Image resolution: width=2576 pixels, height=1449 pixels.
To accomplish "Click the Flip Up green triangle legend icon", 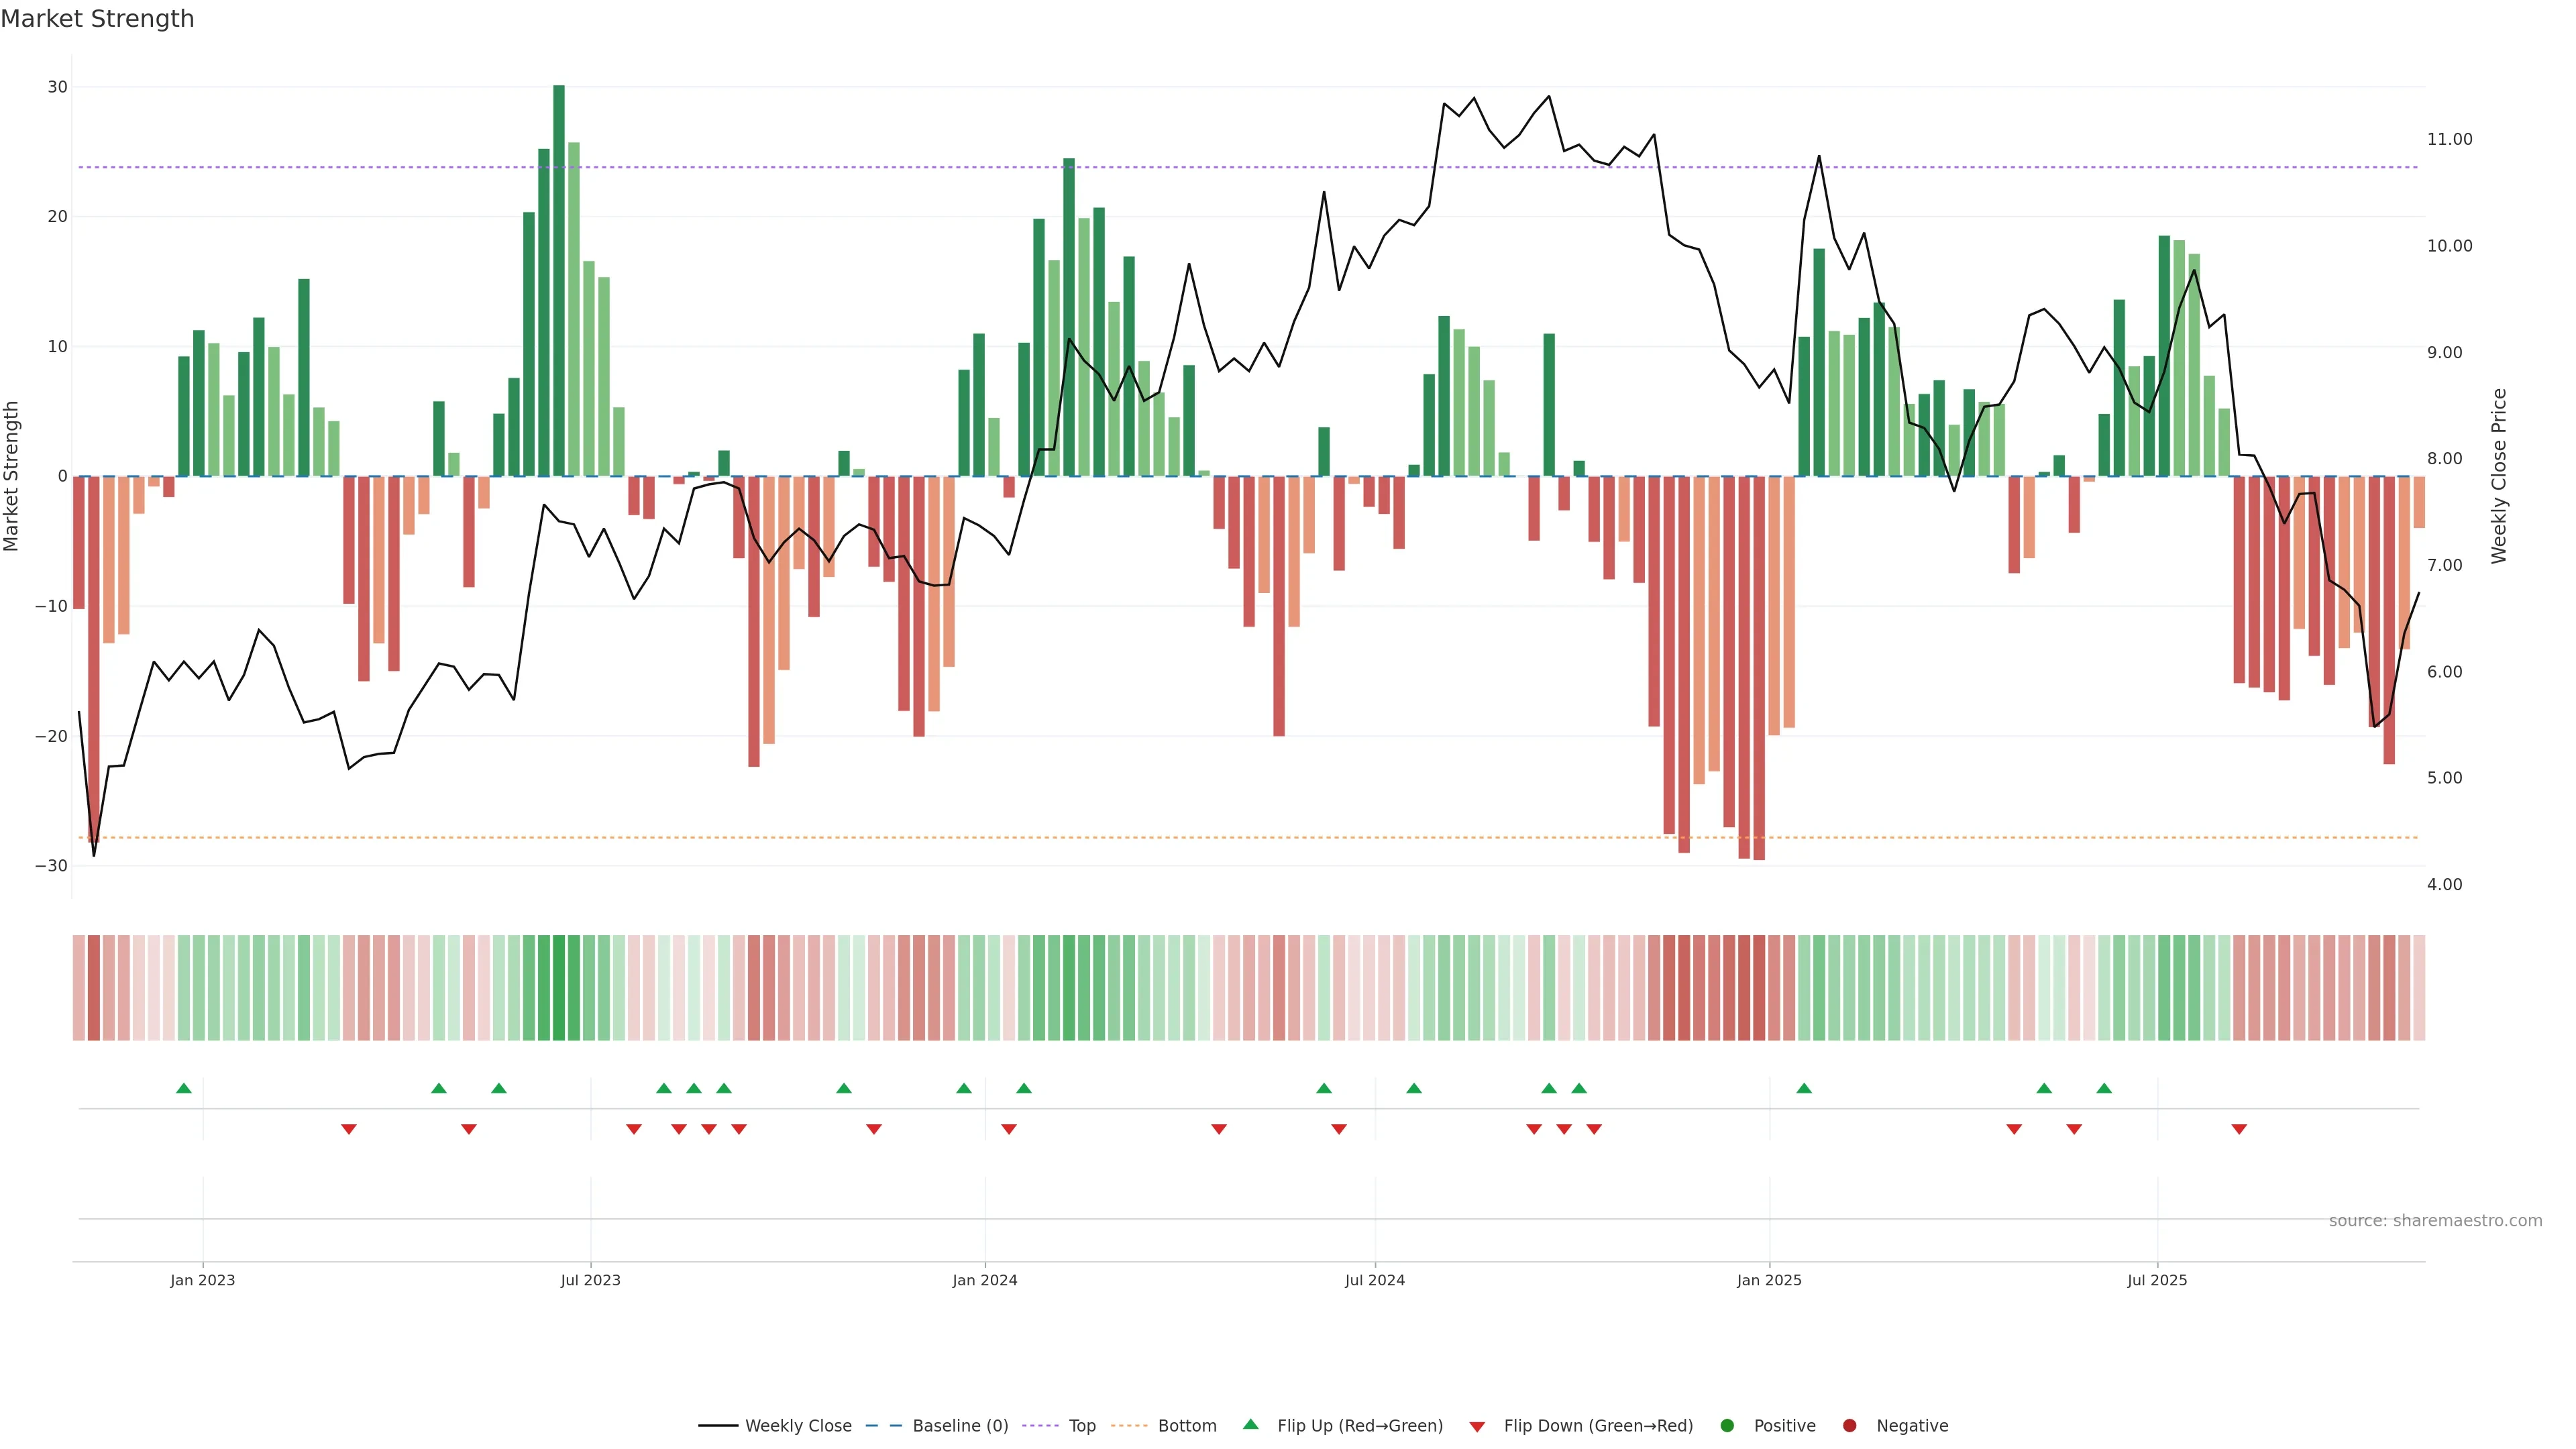I will coord(1250,1424).
